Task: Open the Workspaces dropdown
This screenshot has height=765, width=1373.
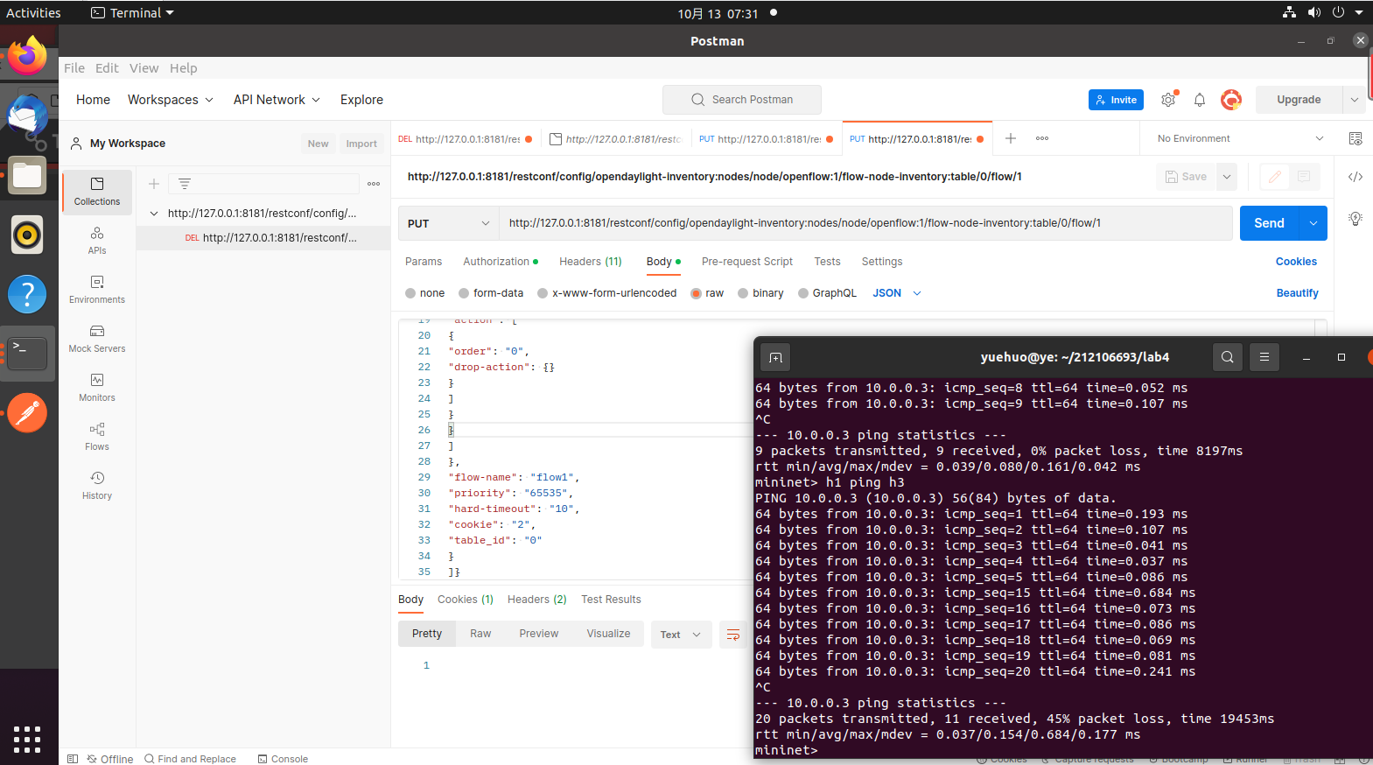Action: 171,100
